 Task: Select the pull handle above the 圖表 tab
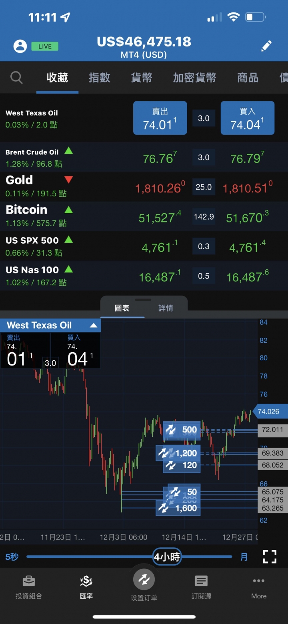coord(143,300)
